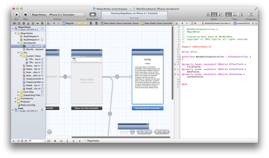Select the Notes List View Controller scene

(x=87, y=108)
